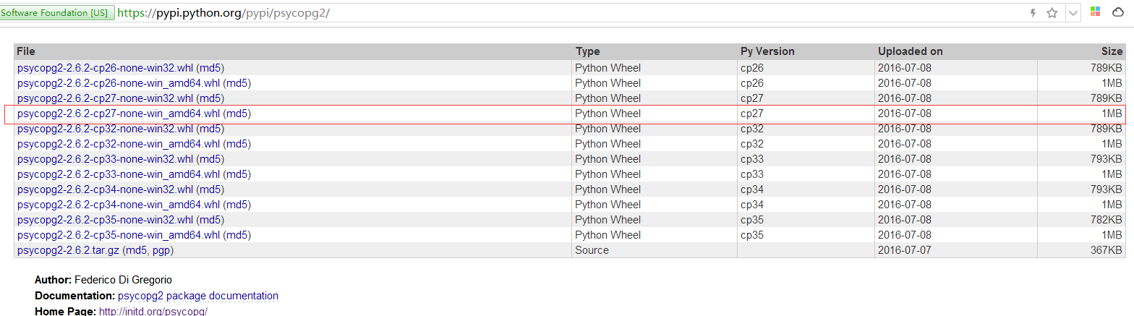Click the pypi.python.org address bar URL

point(223,13)
